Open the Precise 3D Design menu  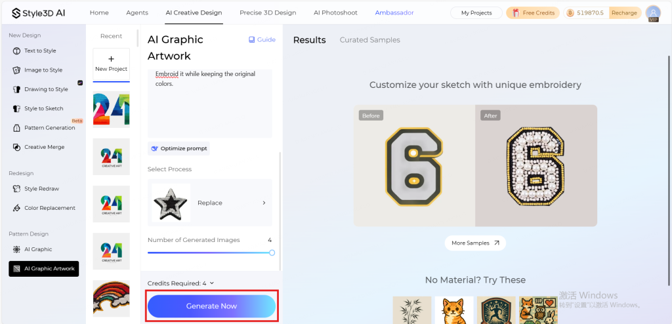268,12
